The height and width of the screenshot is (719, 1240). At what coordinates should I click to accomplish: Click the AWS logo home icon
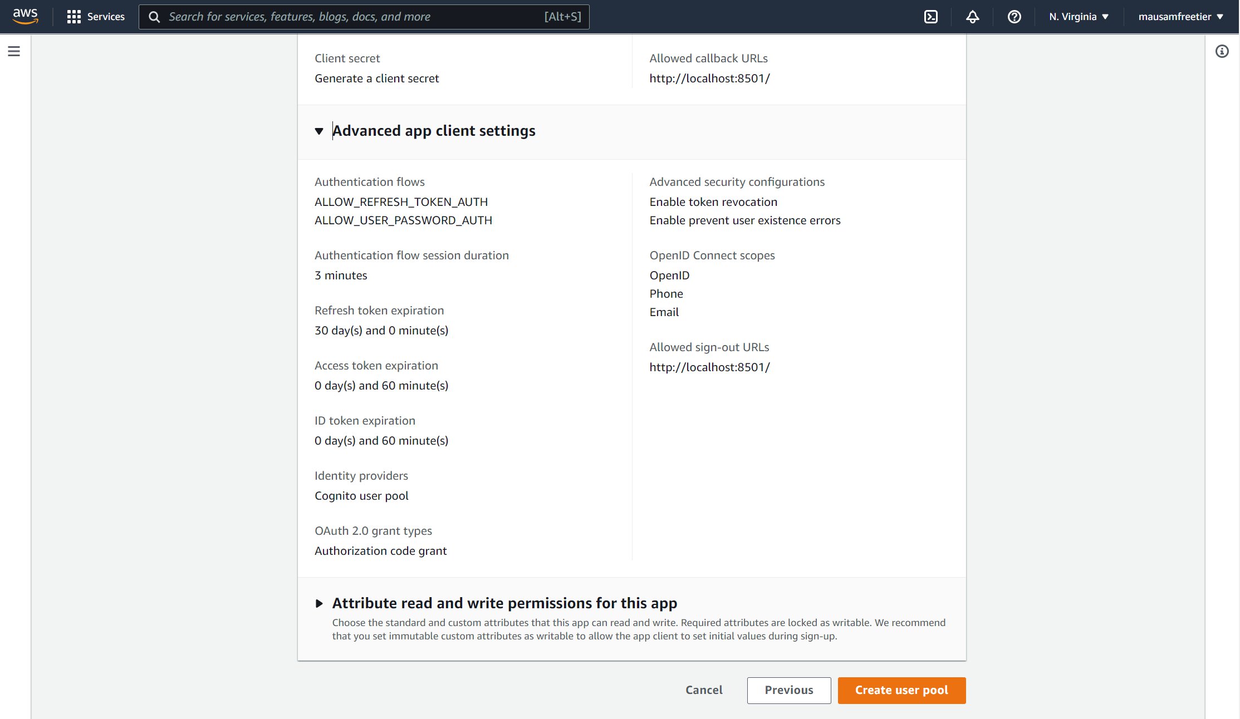click(25, 16)
